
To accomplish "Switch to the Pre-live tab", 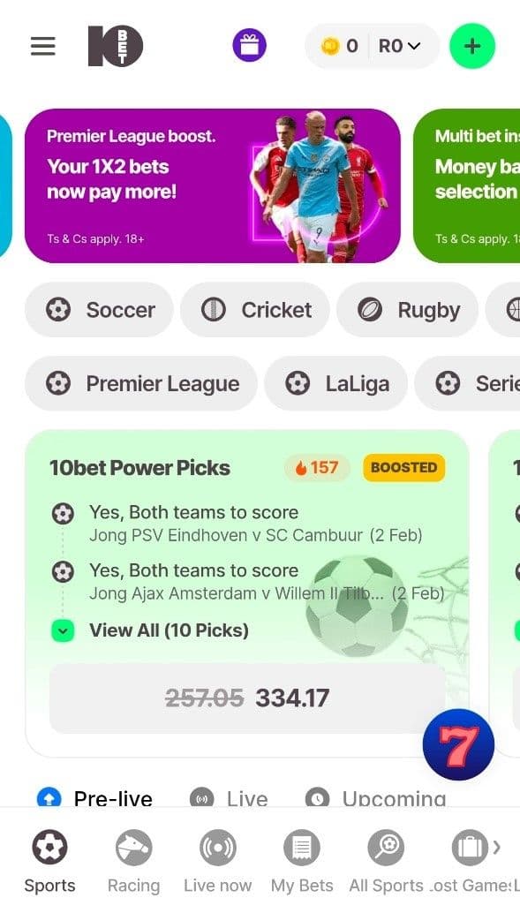I will coord(95,798).
